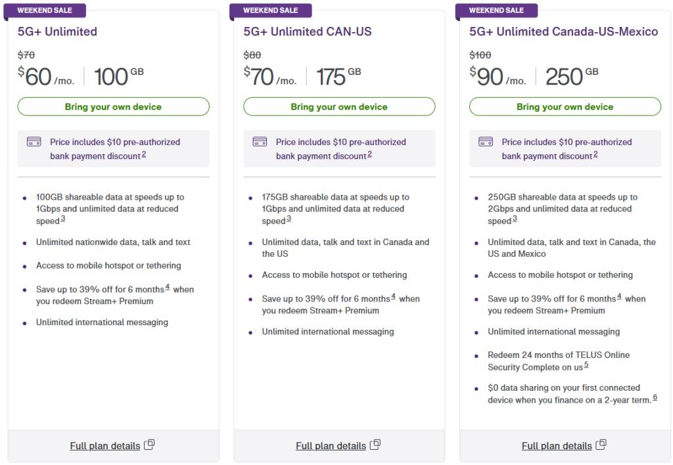The image size is (673, 465).
Task: Open footnote 2 in the $60 plan bank discount
Action: (x=144, y=154)
